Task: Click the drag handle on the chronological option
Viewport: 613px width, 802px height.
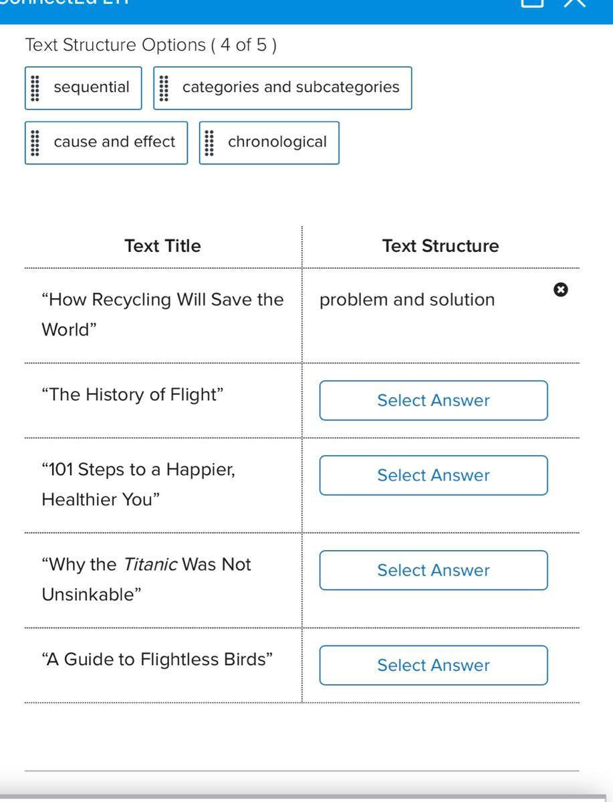Action: (x=210, y=142)
